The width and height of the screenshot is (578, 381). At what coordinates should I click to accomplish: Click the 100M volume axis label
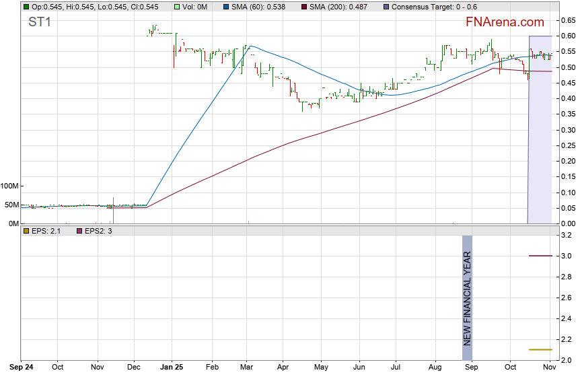click(9, 186)
